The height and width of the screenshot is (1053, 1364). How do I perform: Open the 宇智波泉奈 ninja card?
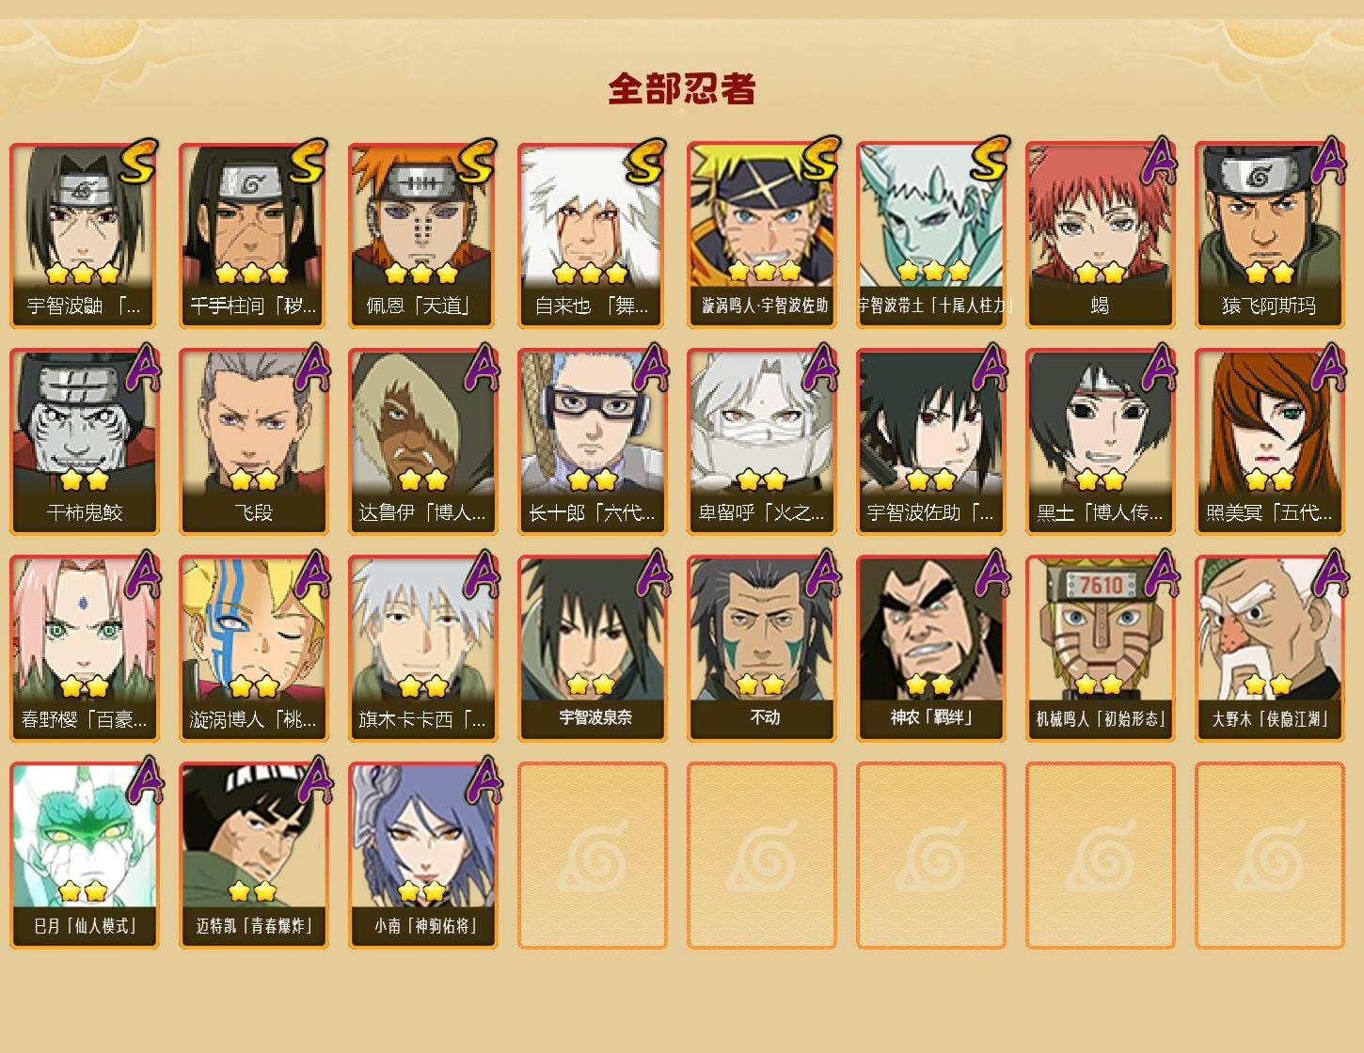593,649
